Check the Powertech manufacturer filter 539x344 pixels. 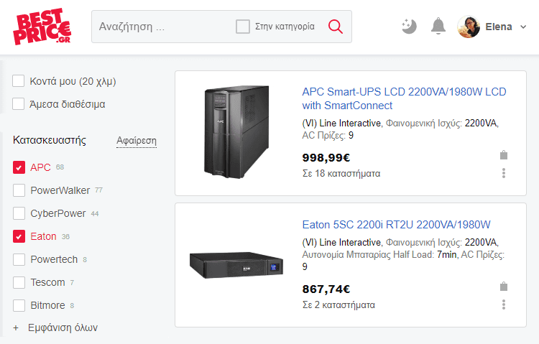(19, 259)
